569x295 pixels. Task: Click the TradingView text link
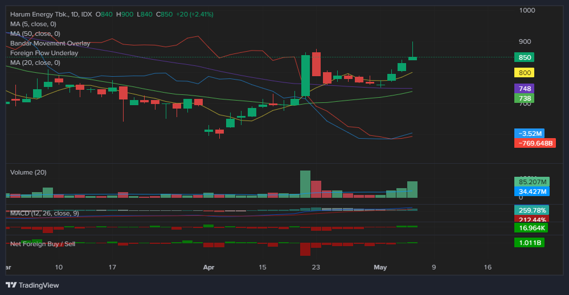click(39, 285)
